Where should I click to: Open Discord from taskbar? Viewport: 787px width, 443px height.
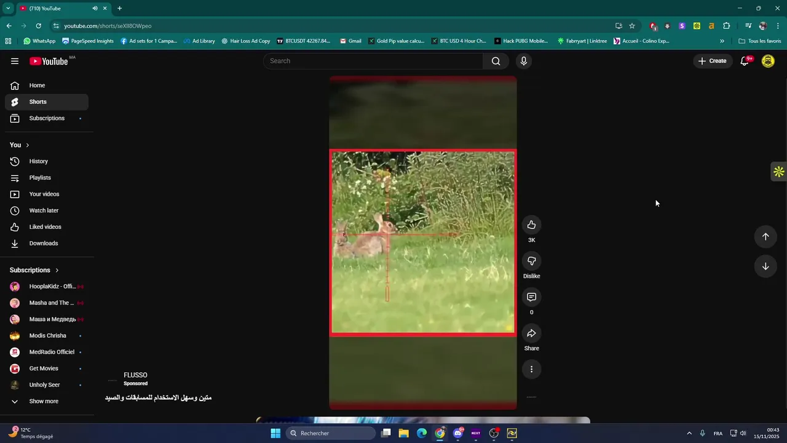pos(458,433)
